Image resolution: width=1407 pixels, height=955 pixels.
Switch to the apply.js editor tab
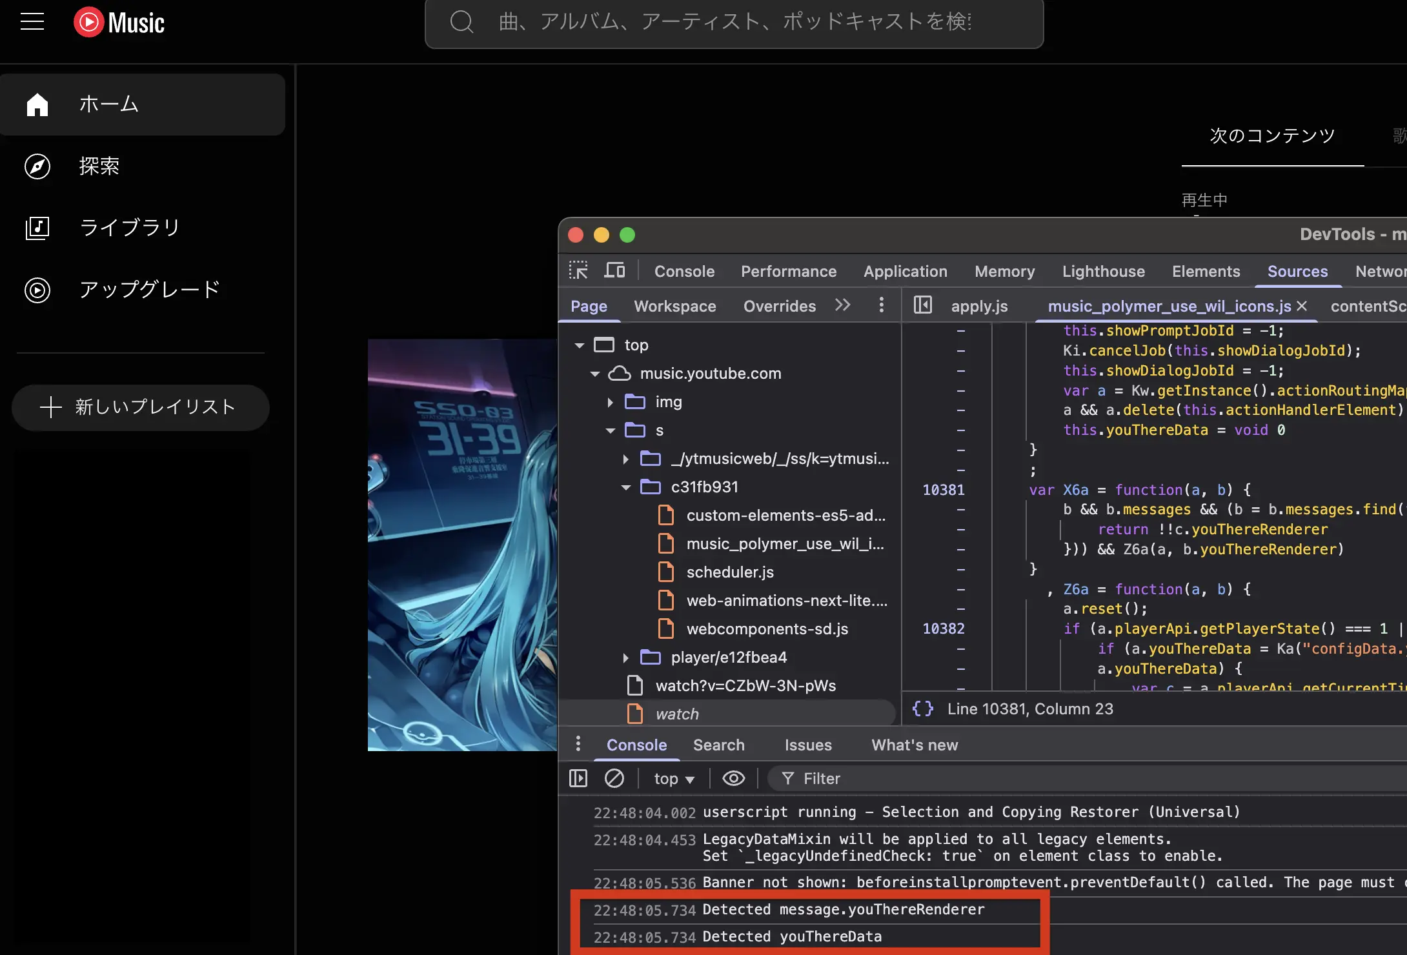(x=979, y=307)
